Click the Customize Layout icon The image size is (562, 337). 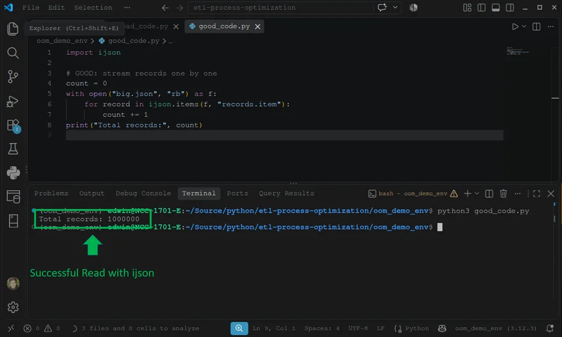pos(467,8)
